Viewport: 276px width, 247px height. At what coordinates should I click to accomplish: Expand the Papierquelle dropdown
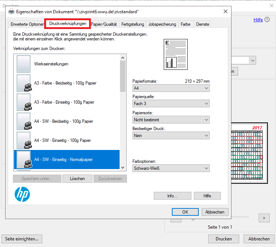click(171, 104)
